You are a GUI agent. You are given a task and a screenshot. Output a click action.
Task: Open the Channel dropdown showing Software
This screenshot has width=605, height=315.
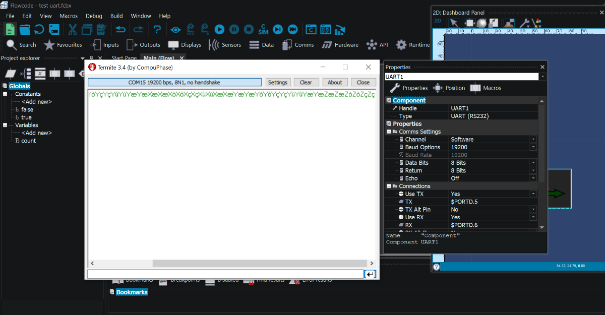pos(533,140)
